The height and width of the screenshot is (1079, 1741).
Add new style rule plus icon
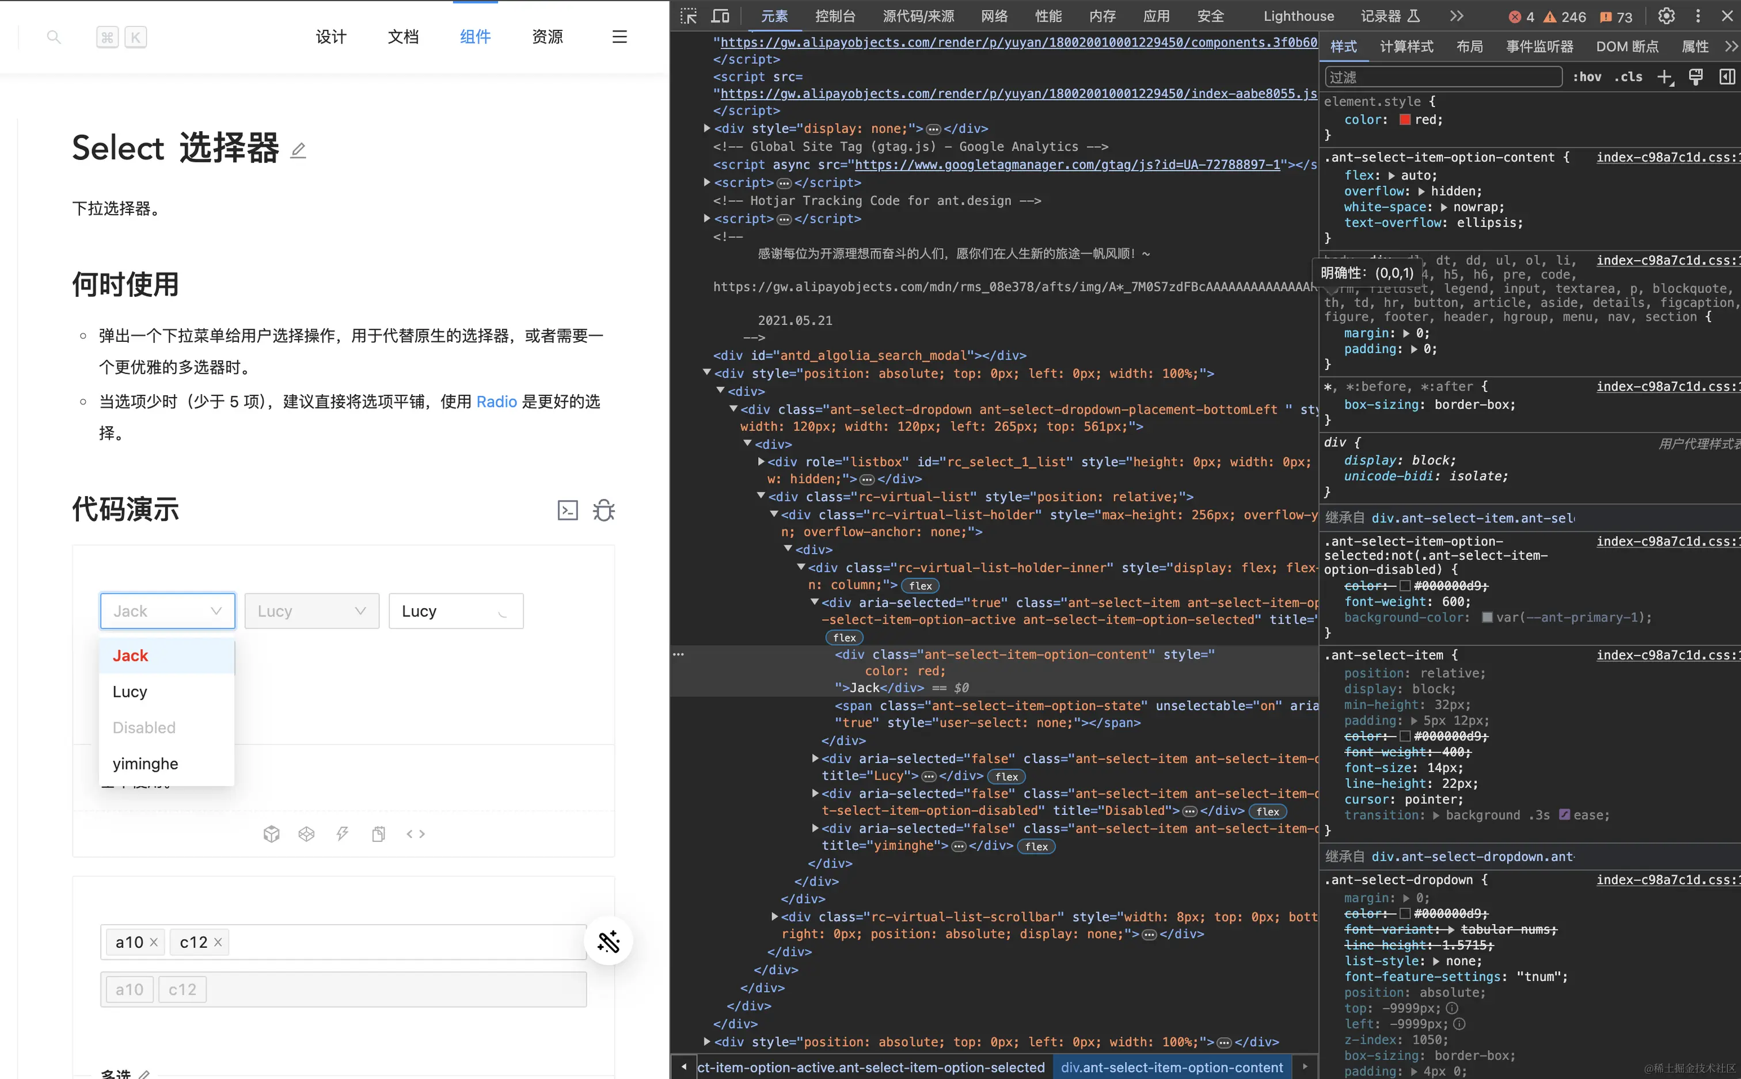(x=1664, y=77)
